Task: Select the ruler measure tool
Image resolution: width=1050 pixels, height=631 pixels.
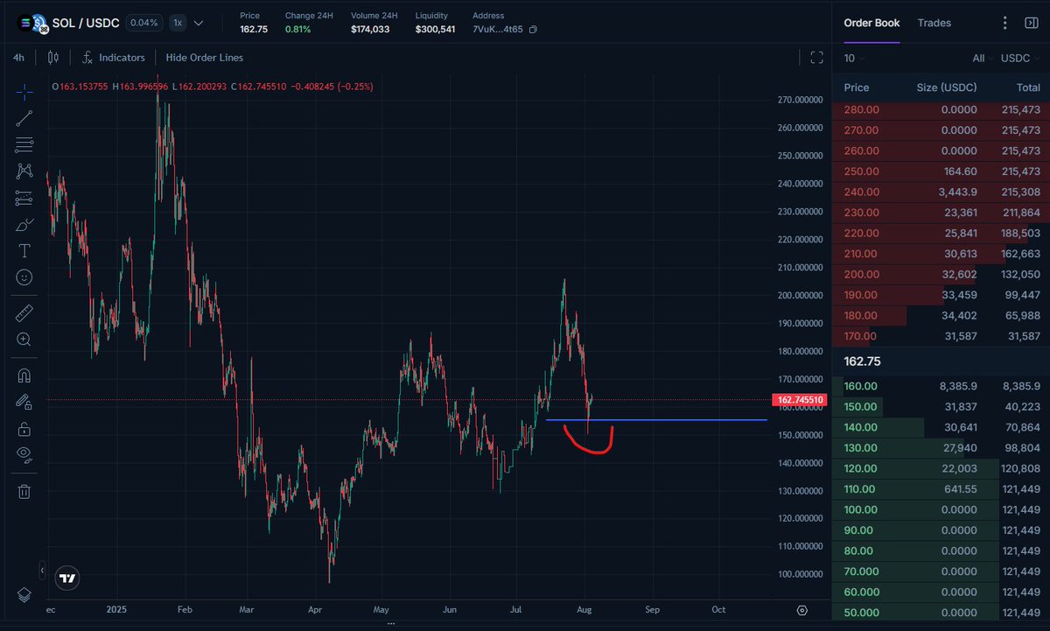Action: (x=24, y=312)
